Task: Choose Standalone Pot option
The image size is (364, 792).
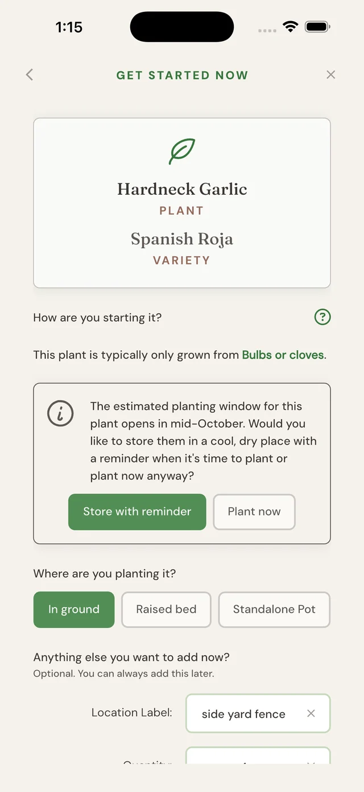Action: (x=274, y=610)
